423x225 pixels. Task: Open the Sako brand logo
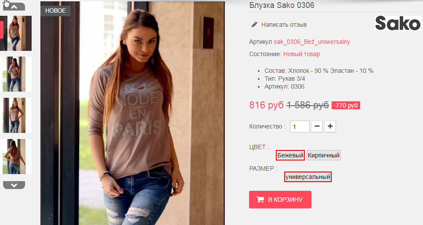398,23
